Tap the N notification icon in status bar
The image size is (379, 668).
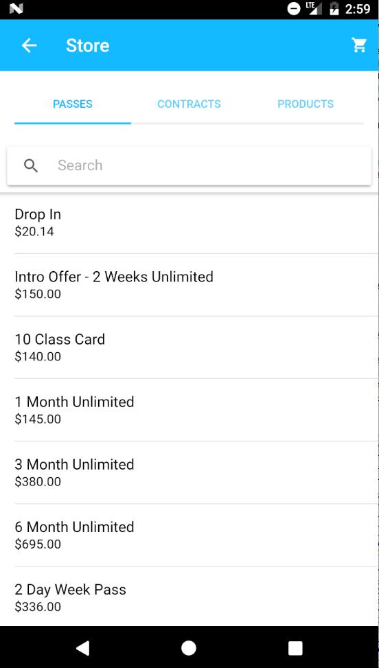(x=16, y=9)
